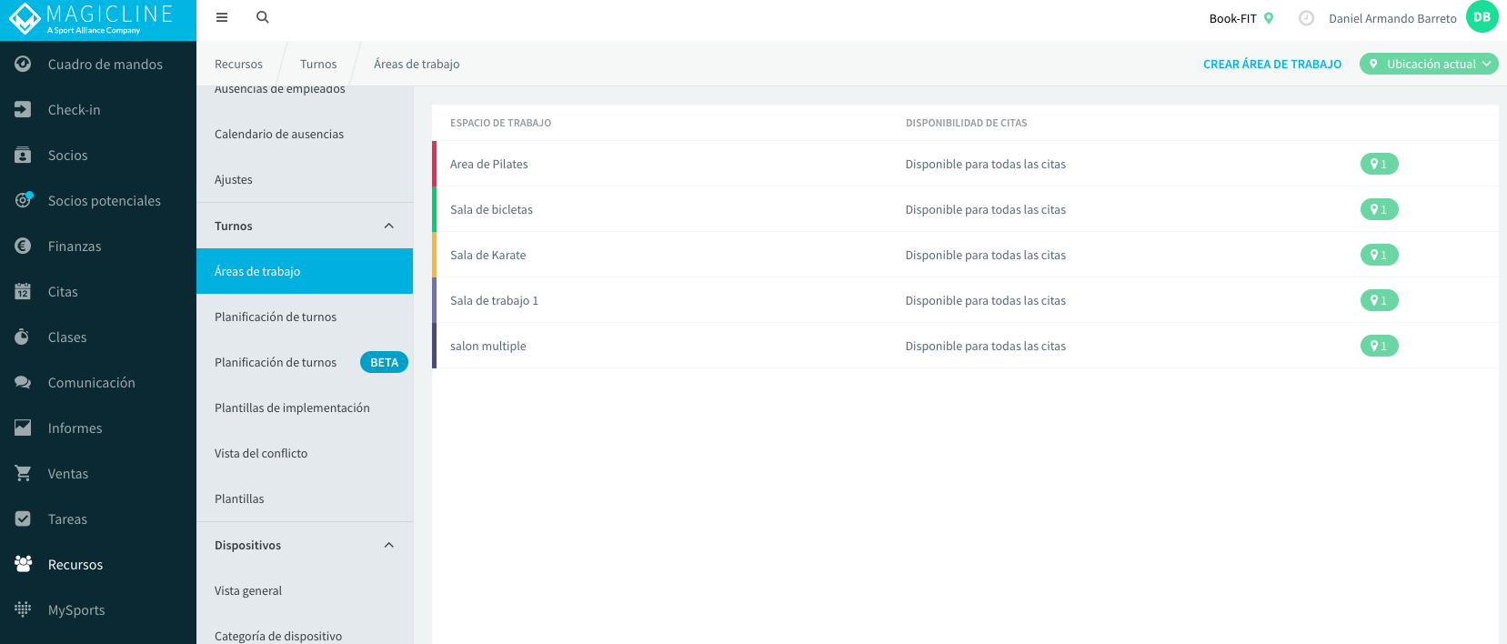Viewport: 1507px width, 644px height.
Task: Select Áreas de trabajo breadcrumb
Action: pyautogui.click(x=417, y=64)
